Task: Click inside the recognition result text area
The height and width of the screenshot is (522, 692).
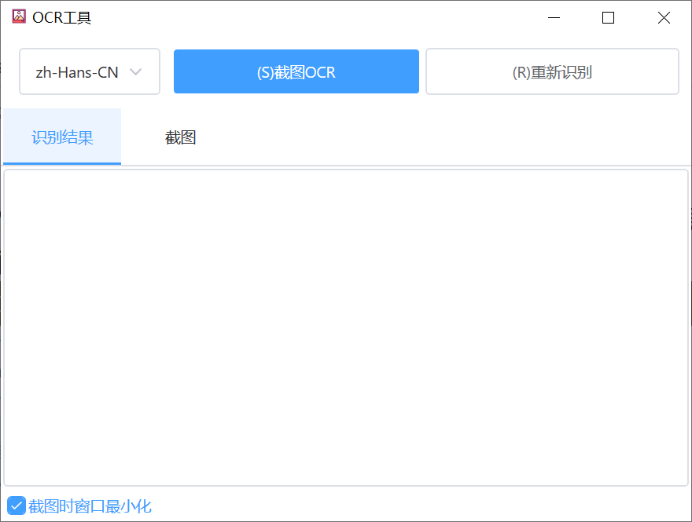Action: pos(346,328)
